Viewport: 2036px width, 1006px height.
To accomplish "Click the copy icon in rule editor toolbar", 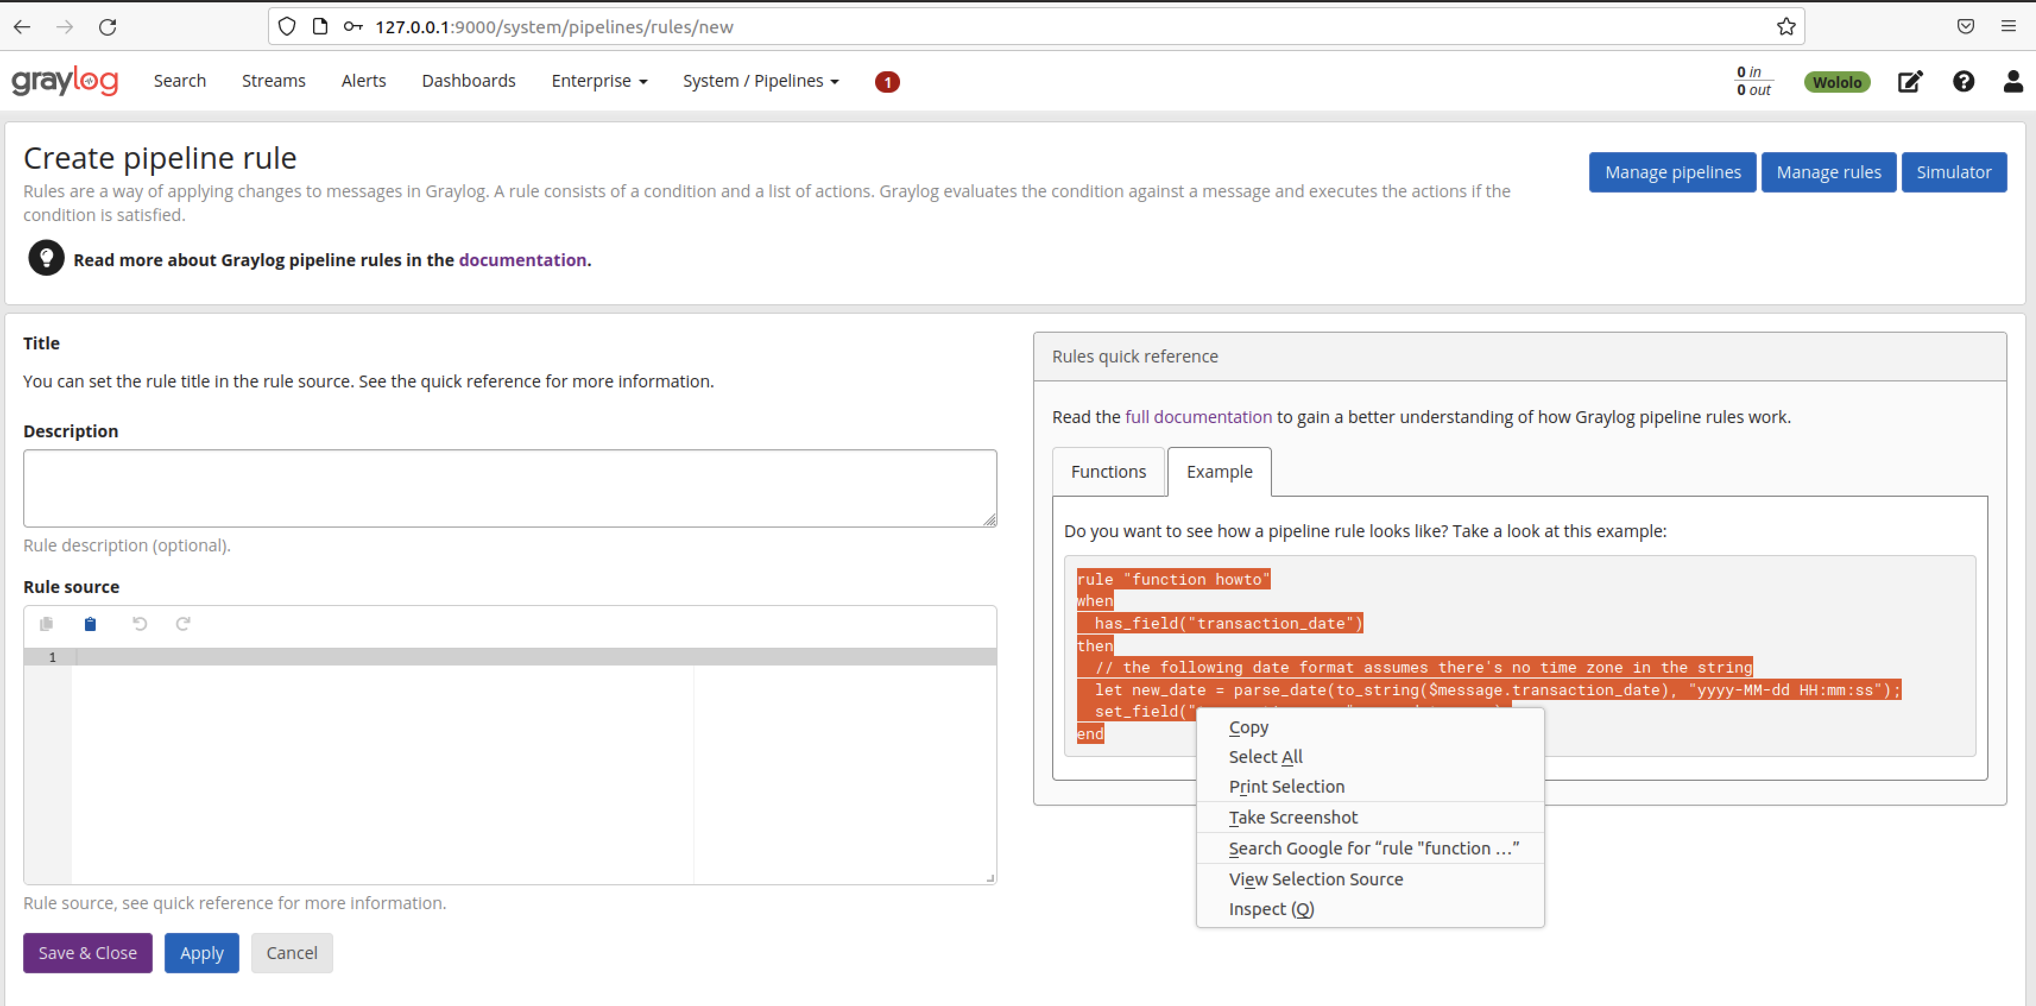I will (46, 625).
